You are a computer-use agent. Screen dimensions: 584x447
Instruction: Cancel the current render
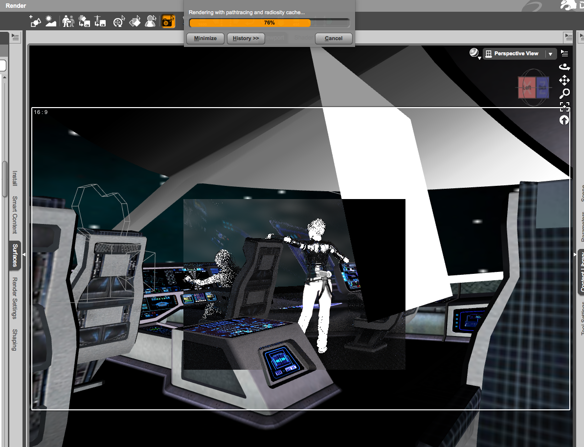tap(334, 38)
